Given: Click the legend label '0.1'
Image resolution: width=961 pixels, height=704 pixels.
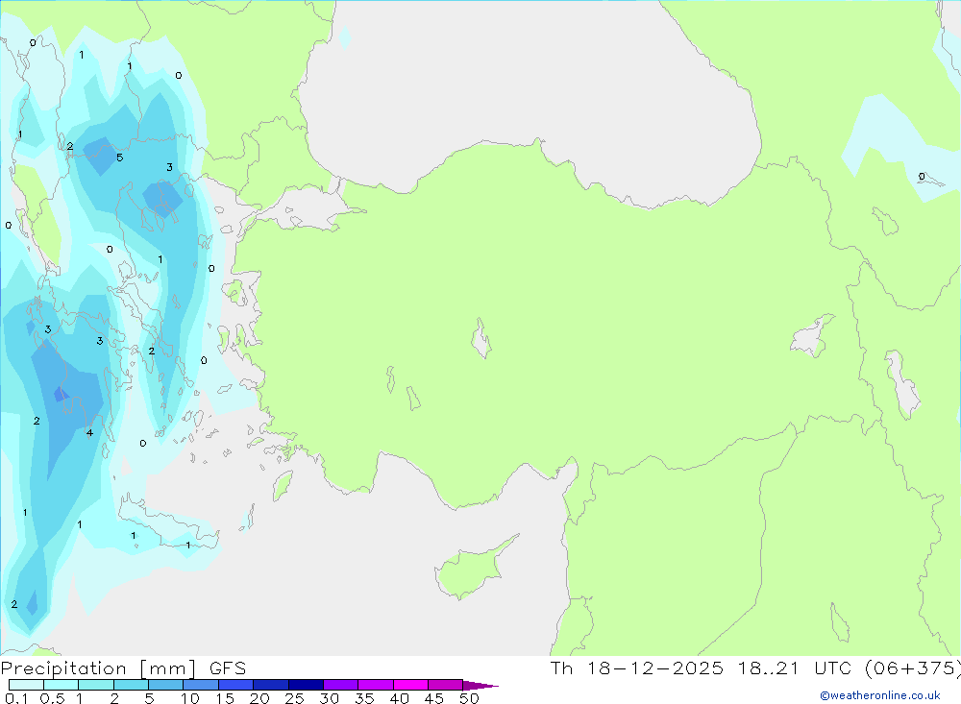Looking at the screenshot, I should [x=16, y=698].
